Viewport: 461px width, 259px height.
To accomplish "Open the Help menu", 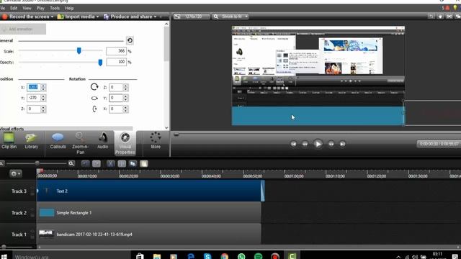I will tap(69, 8).
